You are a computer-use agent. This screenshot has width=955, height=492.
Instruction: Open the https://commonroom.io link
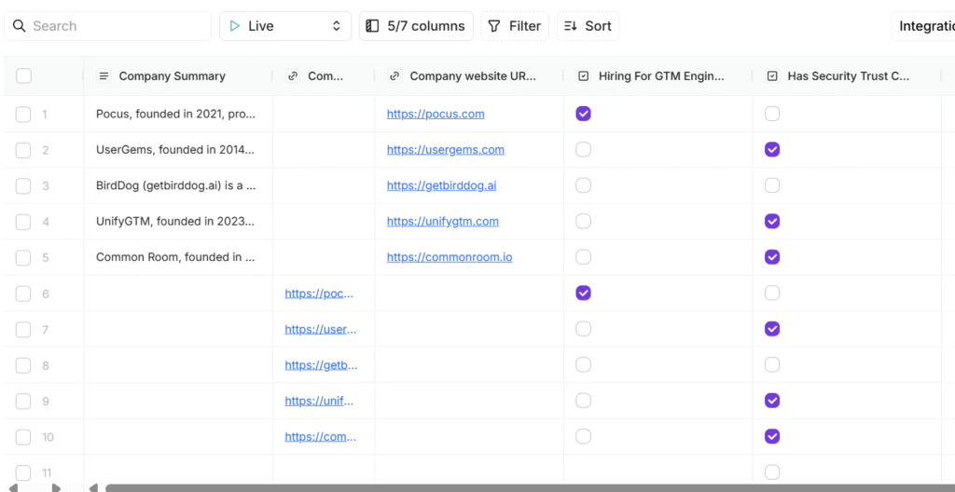[x=450, y=257]
